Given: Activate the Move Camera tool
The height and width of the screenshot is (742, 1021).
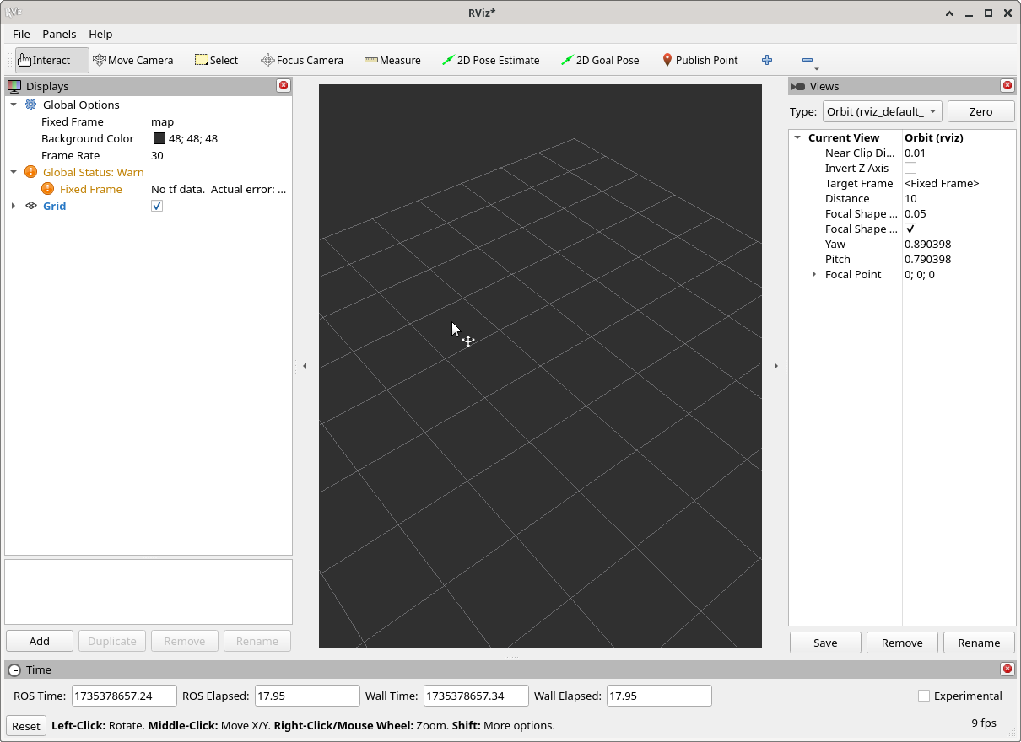Looking at the screenshot, I should [x=132, y=60].
